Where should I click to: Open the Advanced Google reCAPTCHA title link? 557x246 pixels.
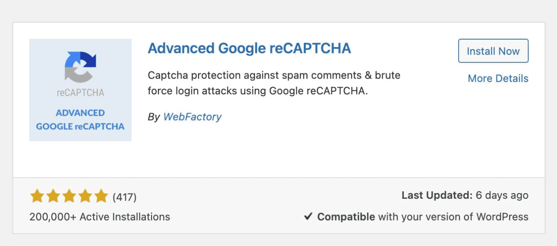click(x=249, y=48)
